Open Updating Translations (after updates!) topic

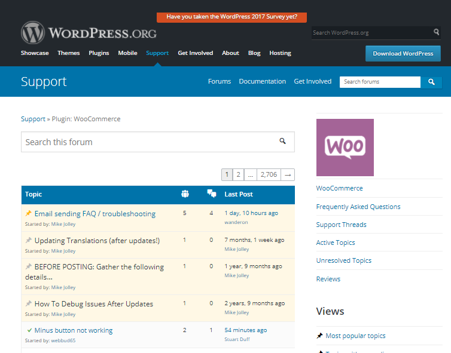[97, 240]
